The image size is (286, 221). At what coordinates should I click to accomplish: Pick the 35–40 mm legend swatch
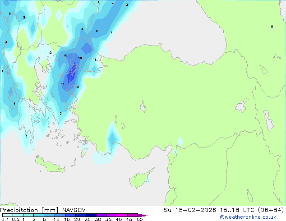(112, 215)
